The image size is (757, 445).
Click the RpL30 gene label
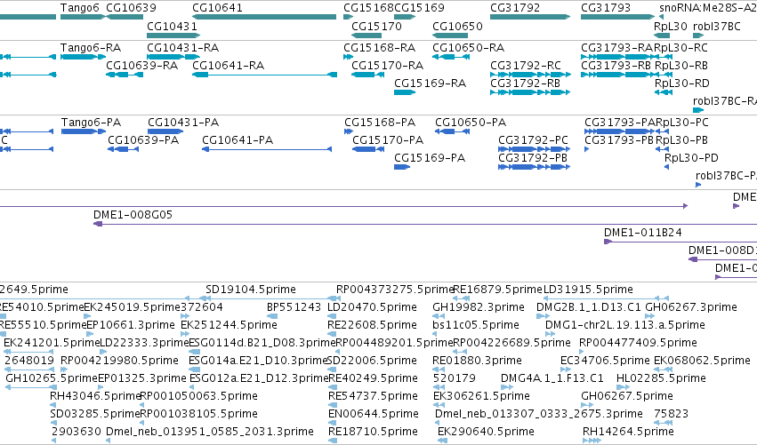point(671,26)
